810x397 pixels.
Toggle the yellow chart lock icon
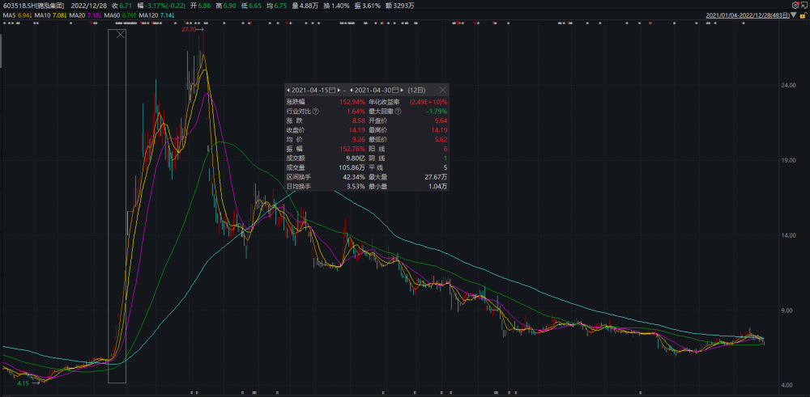click(804, 15)
